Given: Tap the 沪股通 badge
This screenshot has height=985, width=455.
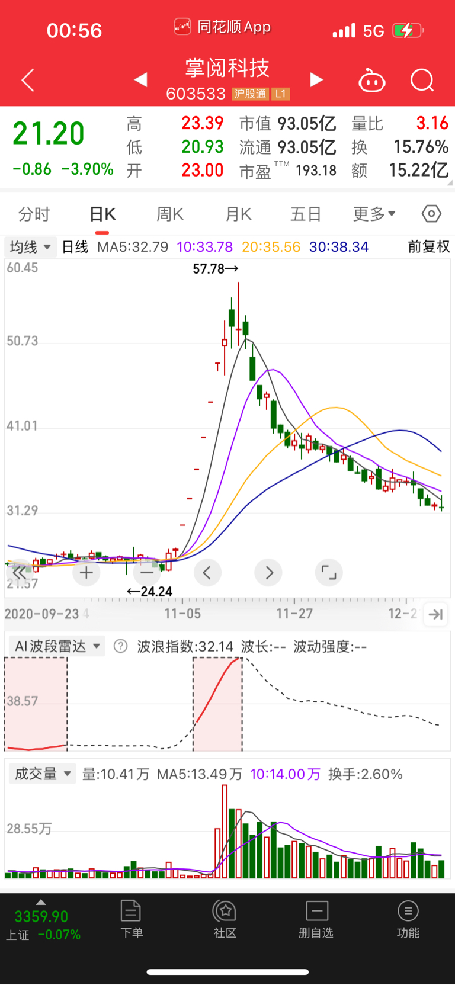Looking at the screenshot, I should [251, 94].
